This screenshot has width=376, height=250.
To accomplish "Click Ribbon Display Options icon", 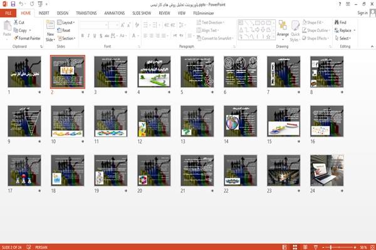I will (348, 4).
